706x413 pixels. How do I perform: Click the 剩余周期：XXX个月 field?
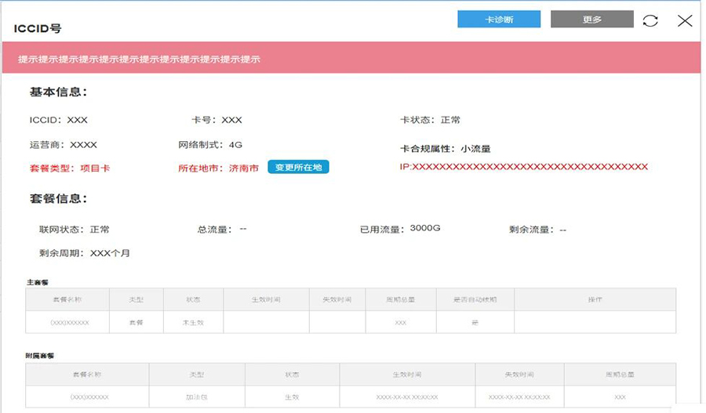coord(84,253)
